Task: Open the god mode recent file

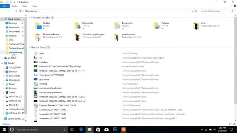Action: coord(44,79)
